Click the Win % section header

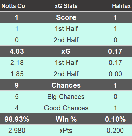tap(66, 119)
